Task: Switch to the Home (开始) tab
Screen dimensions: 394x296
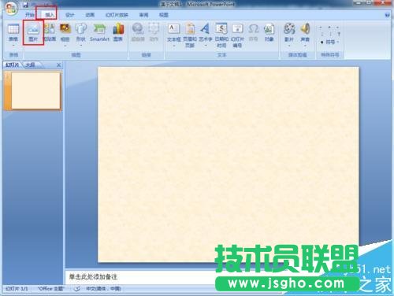Action: [x=30, y=15]
